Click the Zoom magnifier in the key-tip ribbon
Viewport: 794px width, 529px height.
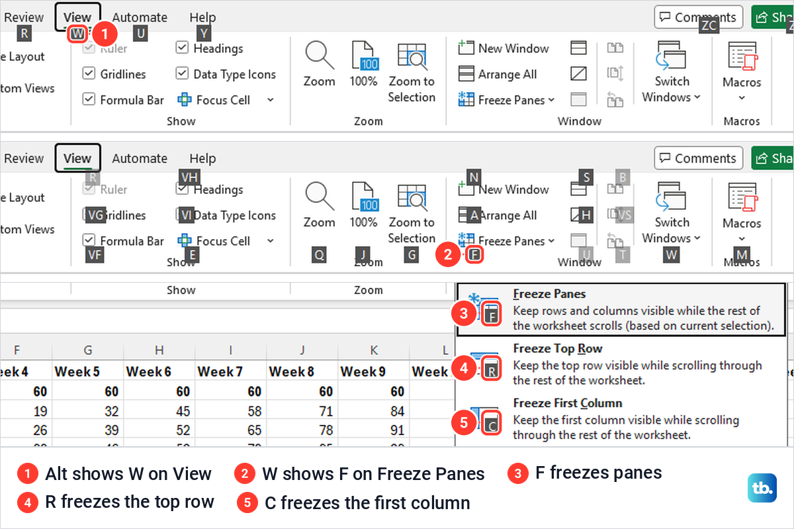319,197
